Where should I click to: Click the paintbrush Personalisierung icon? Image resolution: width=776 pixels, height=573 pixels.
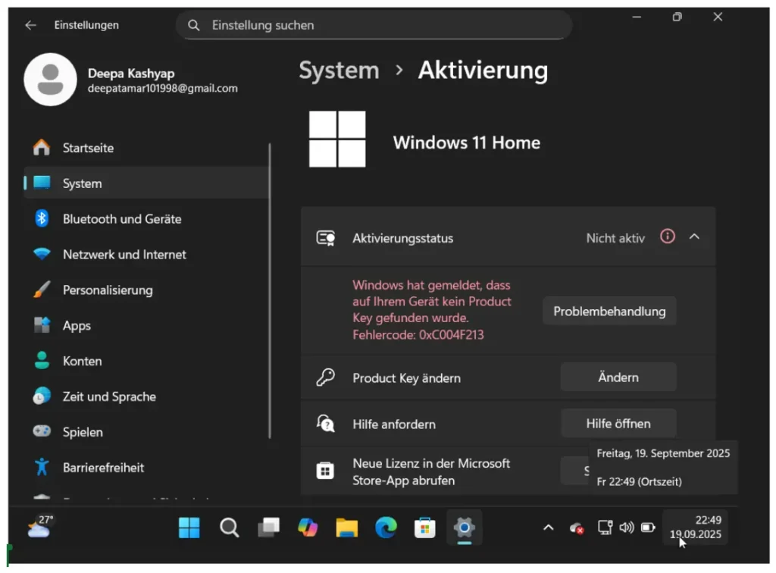pos(42,290)
